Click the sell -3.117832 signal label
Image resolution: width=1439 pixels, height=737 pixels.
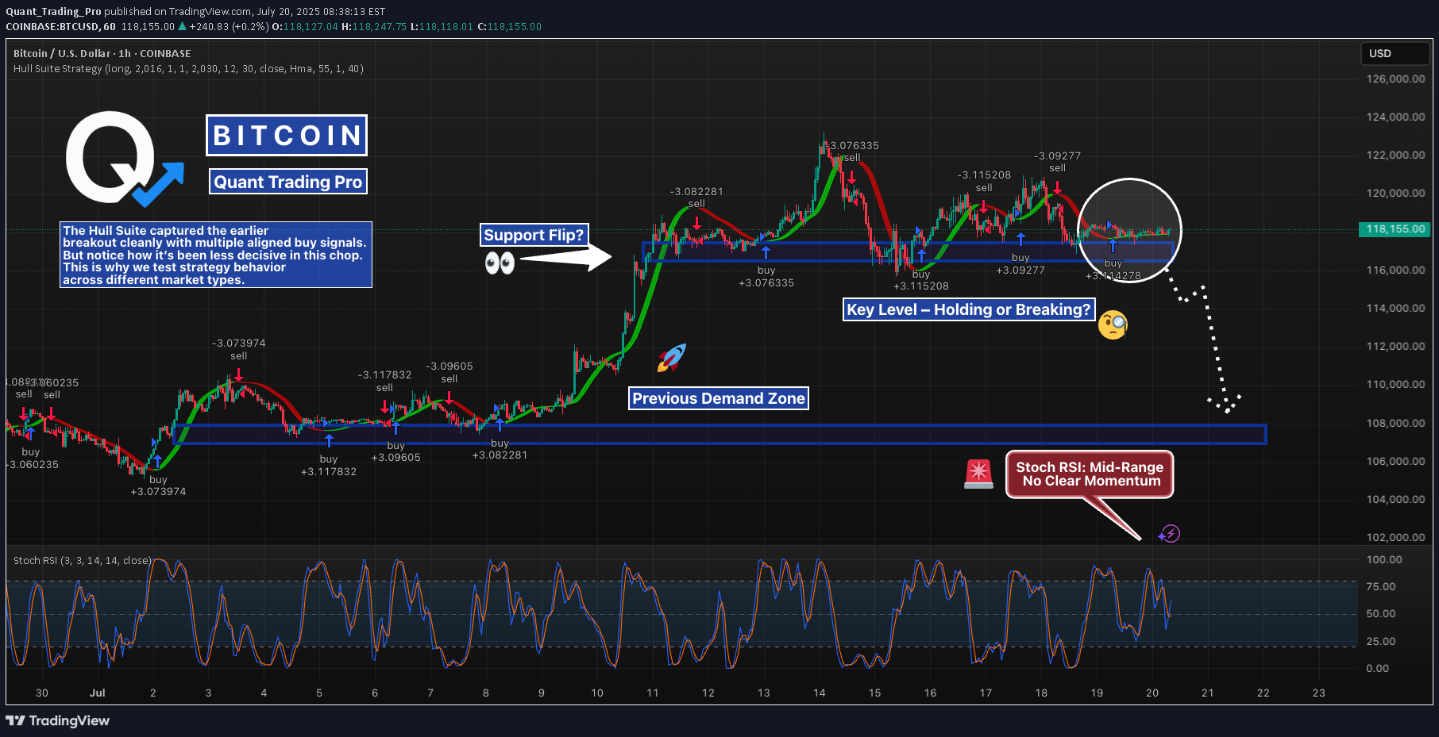pyautogui.click(x=385, y=381)
